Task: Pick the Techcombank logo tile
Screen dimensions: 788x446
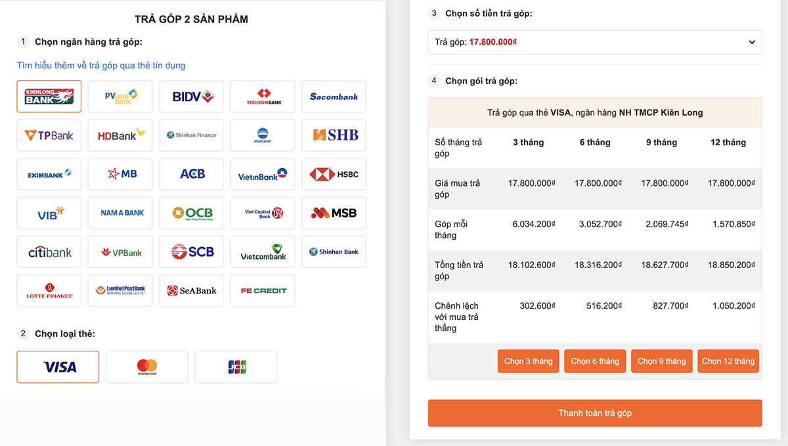Action: [263, 97]
